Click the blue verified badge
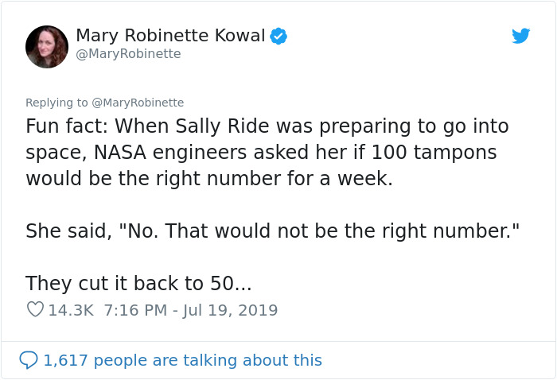The image size is (557, 380). coord(278,36)
